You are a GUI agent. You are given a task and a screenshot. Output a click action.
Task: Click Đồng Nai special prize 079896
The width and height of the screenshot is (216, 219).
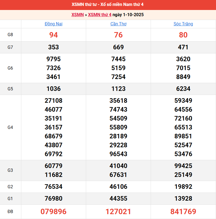click(x=53, y=212)
